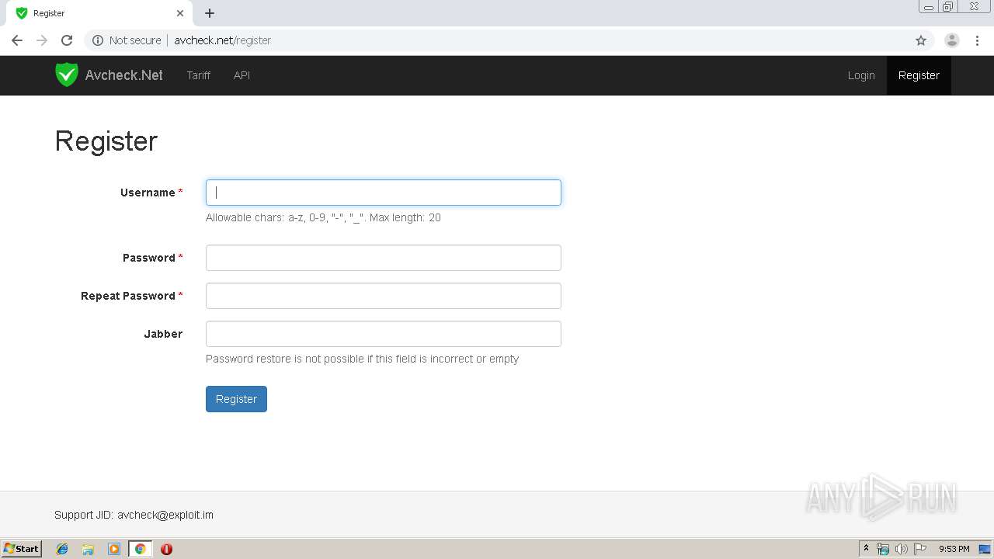Bookmark this page with the star icon
Screen dimensions: 994x559
pyautogui.click(x=921, y=40)
